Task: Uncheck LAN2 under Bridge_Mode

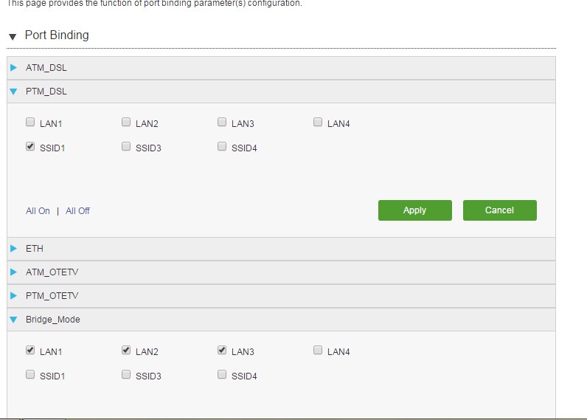Action: [x=126, y=351]
